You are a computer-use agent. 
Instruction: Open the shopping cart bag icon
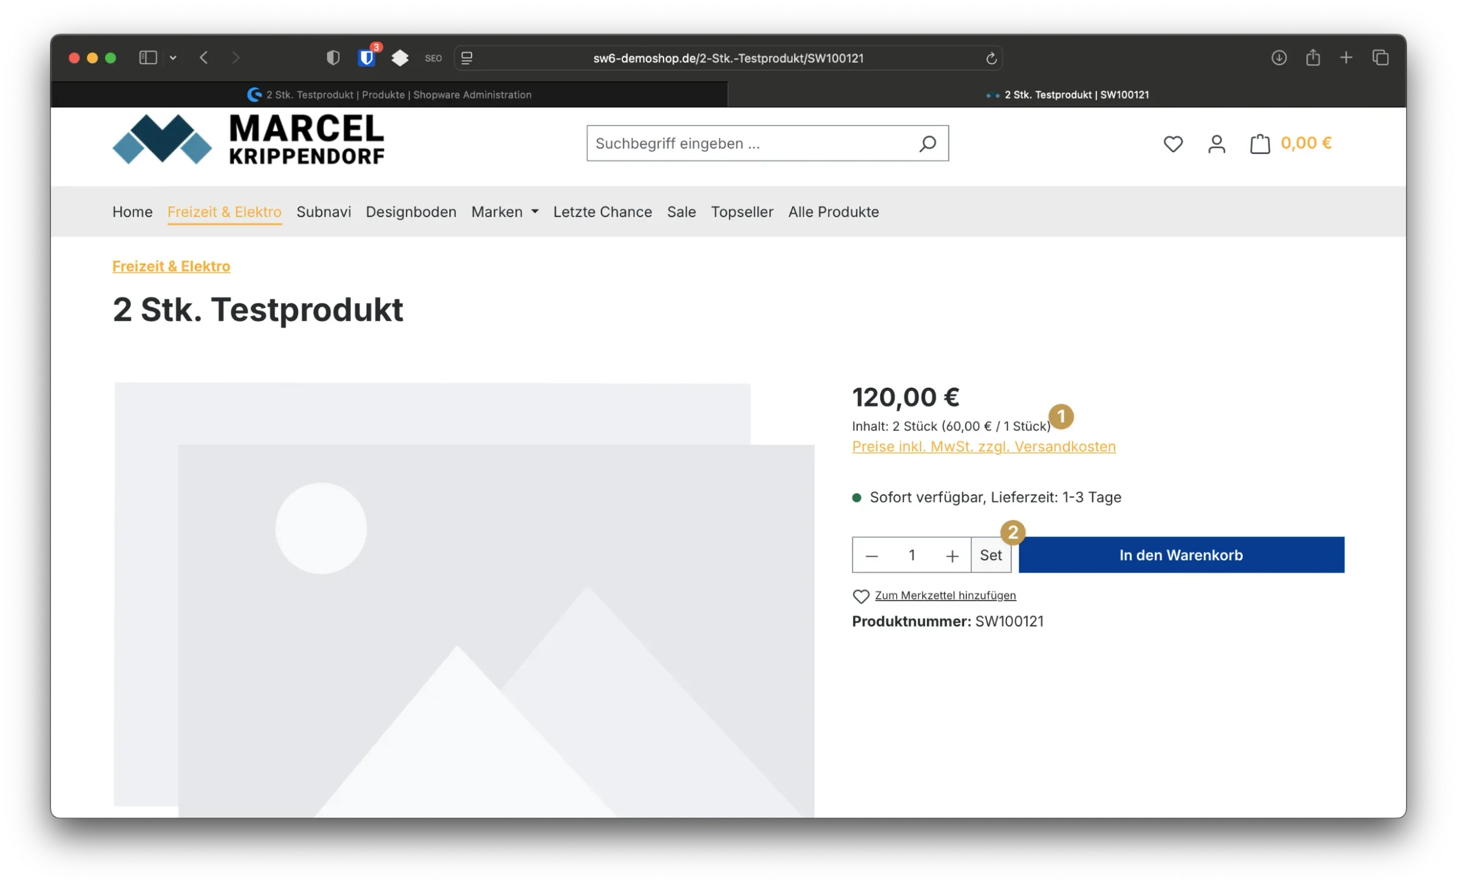pyautogui.click(x=1259, y=143)
